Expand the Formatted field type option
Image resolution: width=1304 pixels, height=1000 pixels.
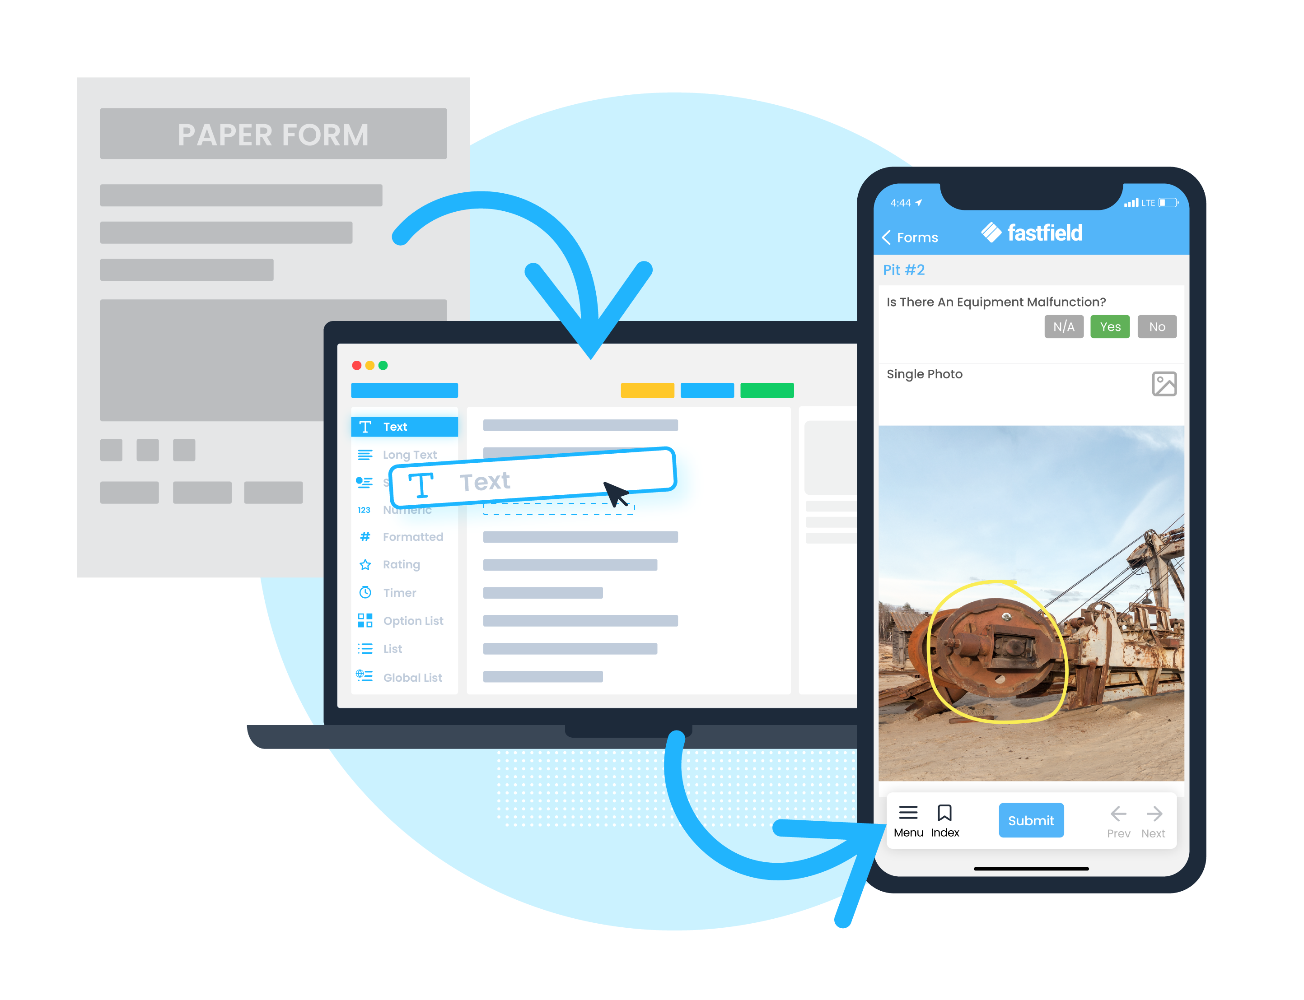tap(413, 537)
